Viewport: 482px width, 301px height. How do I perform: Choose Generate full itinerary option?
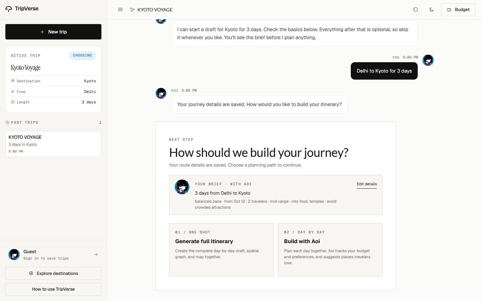click(x=221, y=250)
